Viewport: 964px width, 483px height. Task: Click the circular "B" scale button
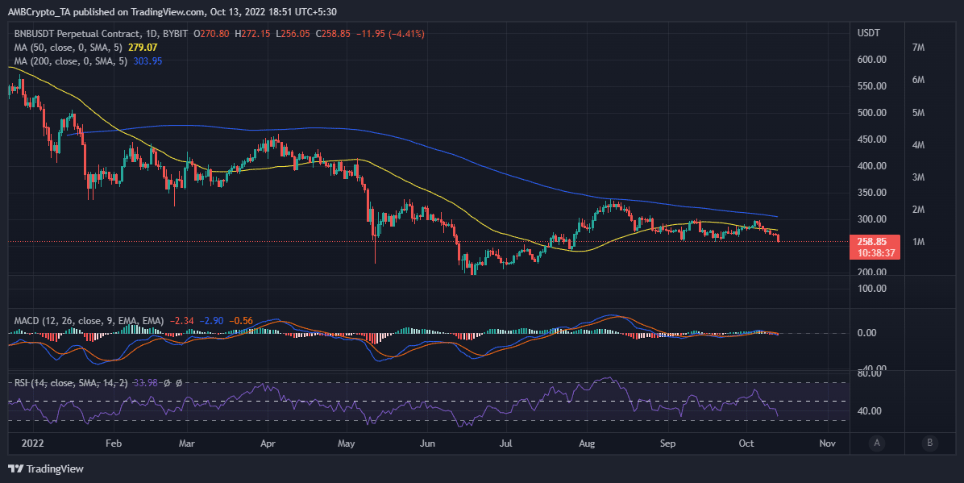[x=929, y=443]
